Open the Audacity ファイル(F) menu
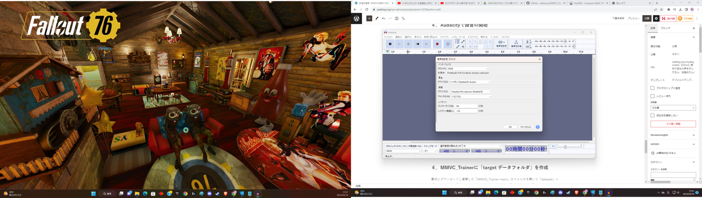 [388, 37]
